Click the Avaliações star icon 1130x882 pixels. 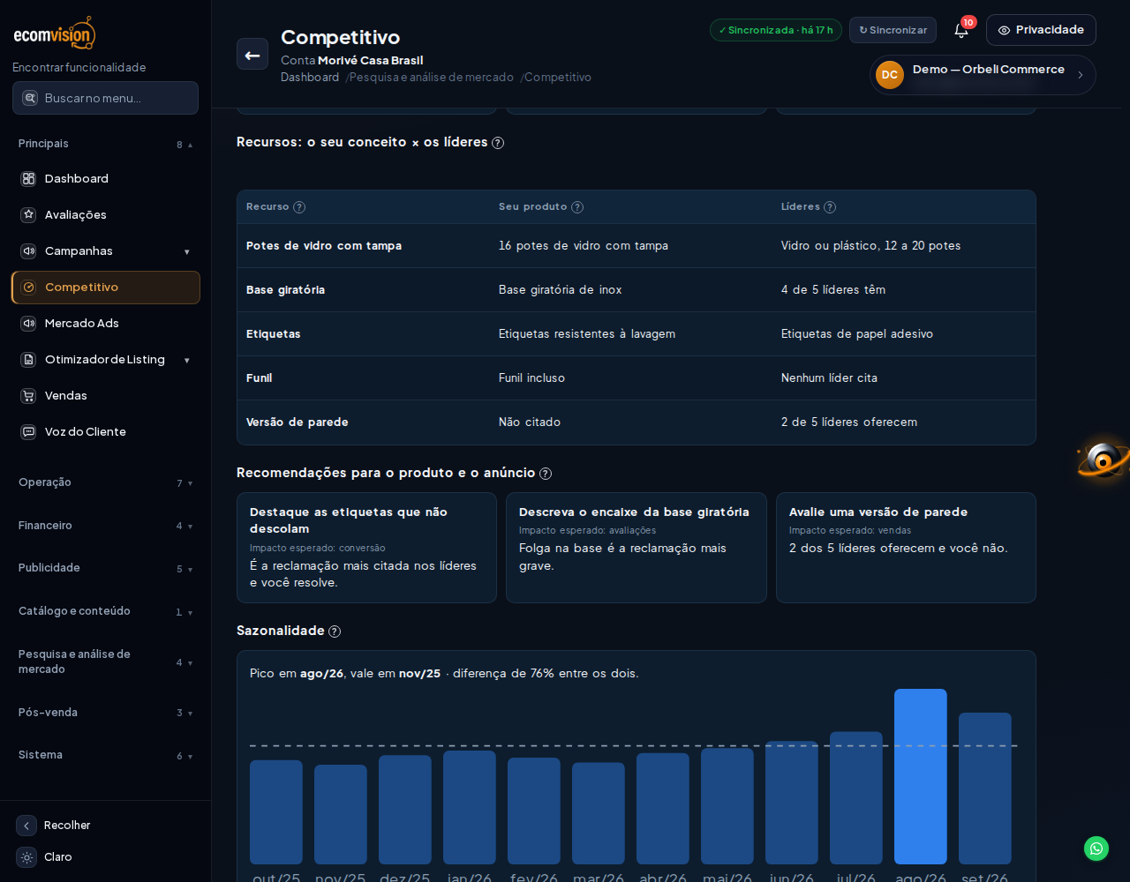click(x=28, y=215)
